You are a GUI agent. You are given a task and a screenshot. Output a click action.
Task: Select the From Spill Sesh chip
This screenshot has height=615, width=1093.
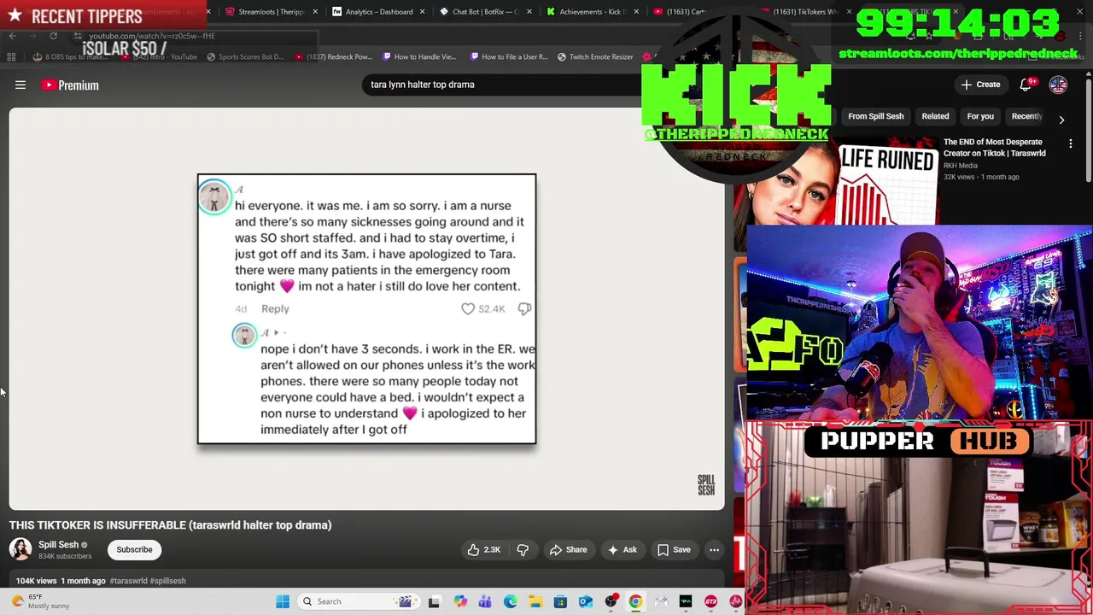pos(875,116)
